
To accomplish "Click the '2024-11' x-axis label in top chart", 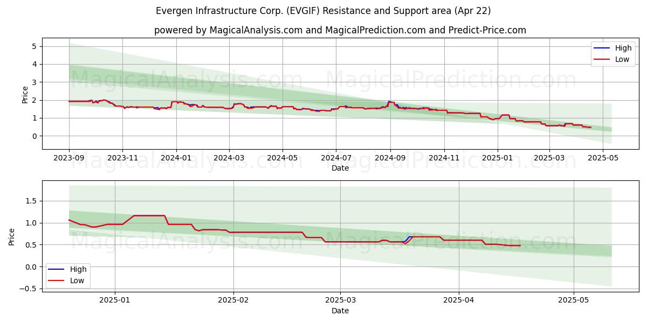I will coord(444,158).
